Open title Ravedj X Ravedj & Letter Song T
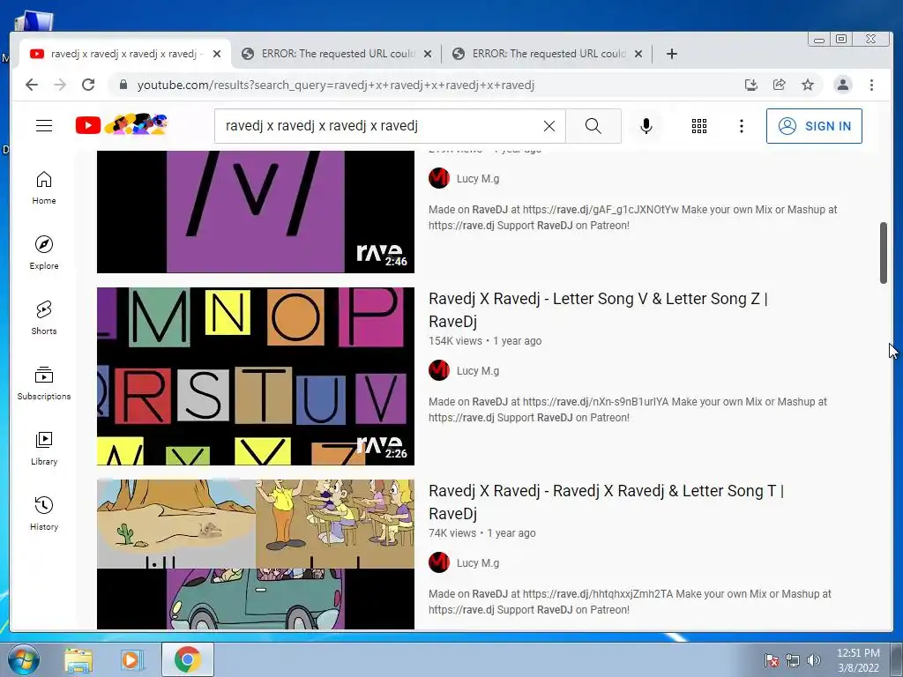This screenshot has height=677, width=903. click(606, 502)
